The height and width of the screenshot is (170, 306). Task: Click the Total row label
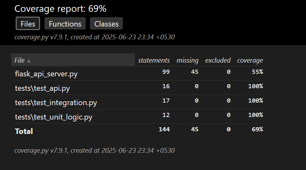tap(24, 131)
